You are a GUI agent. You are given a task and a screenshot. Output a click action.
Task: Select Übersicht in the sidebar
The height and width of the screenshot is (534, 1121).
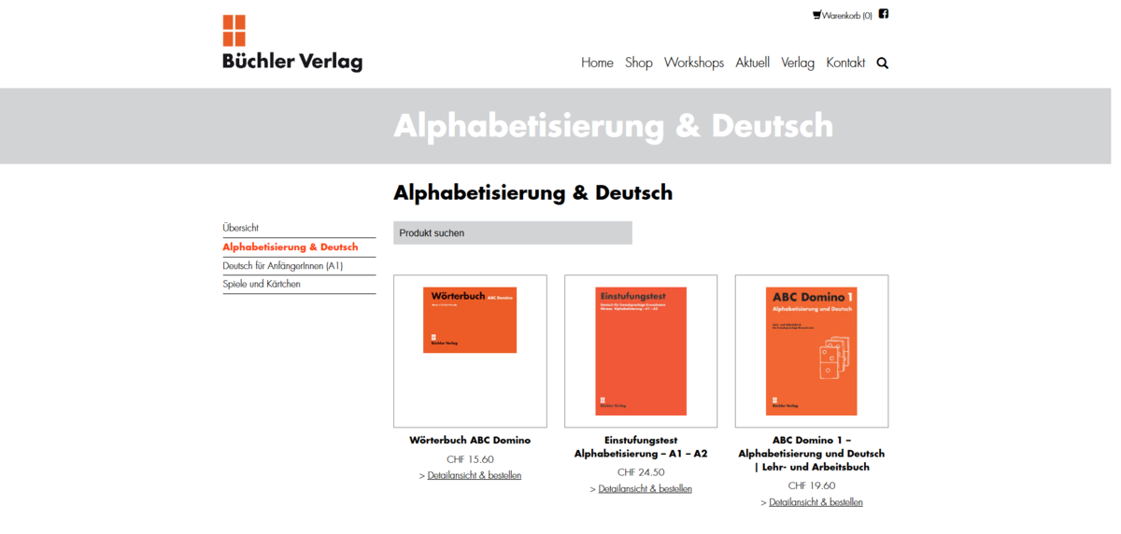241,228
